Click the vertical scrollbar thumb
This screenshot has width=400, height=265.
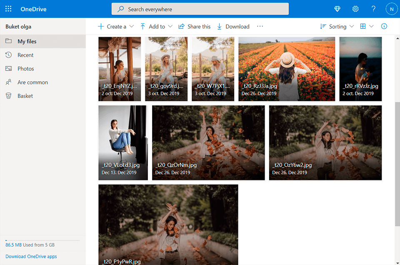[x=397, y=164]
